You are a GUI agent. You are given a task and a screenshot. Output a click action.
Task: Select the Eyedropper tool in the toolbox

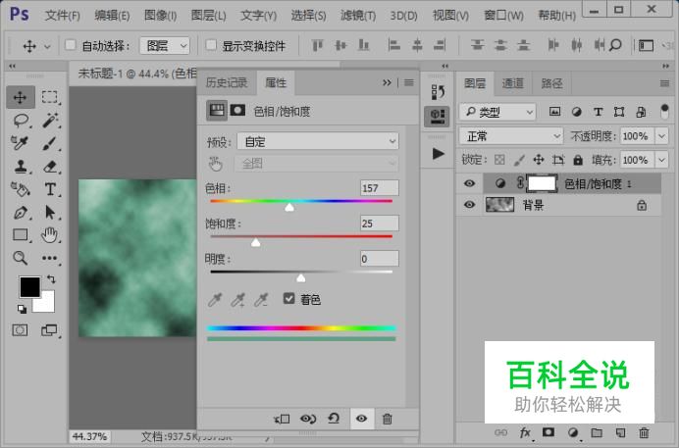pos(20,143)
